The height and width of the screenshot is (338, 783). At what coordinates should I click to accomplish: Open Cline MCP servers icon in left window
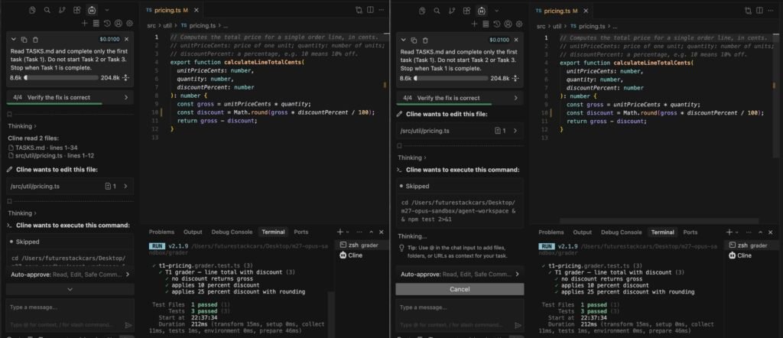pyautogui.click(x=96, y=24)
